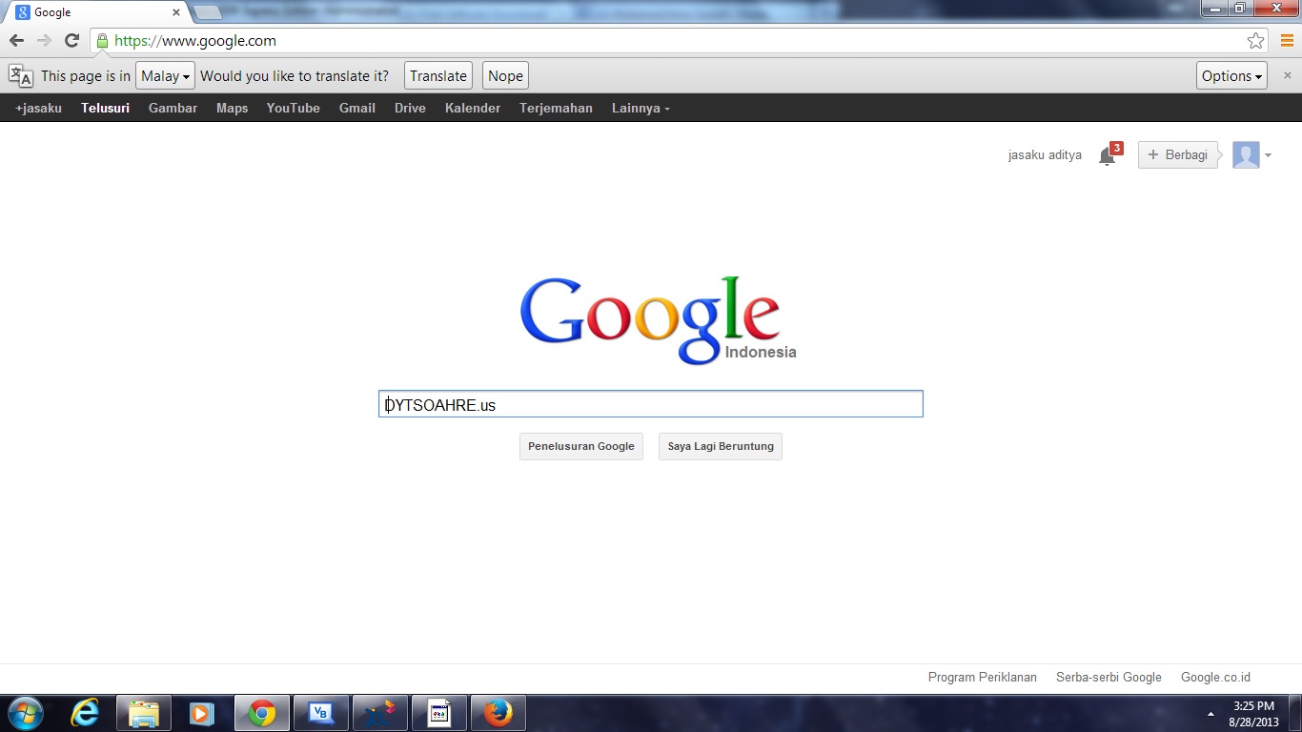Image resolution: width=1302 pixels, height=732 pixels.
Task: Bookmark this page with the star icon
Action: pos(1256,41)
